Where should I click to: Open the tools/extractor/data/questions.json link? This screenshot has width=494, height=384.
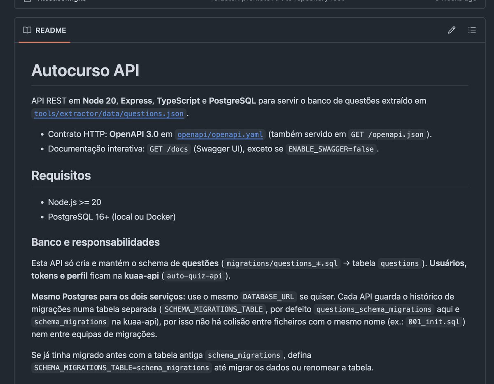tap(108, 114)
